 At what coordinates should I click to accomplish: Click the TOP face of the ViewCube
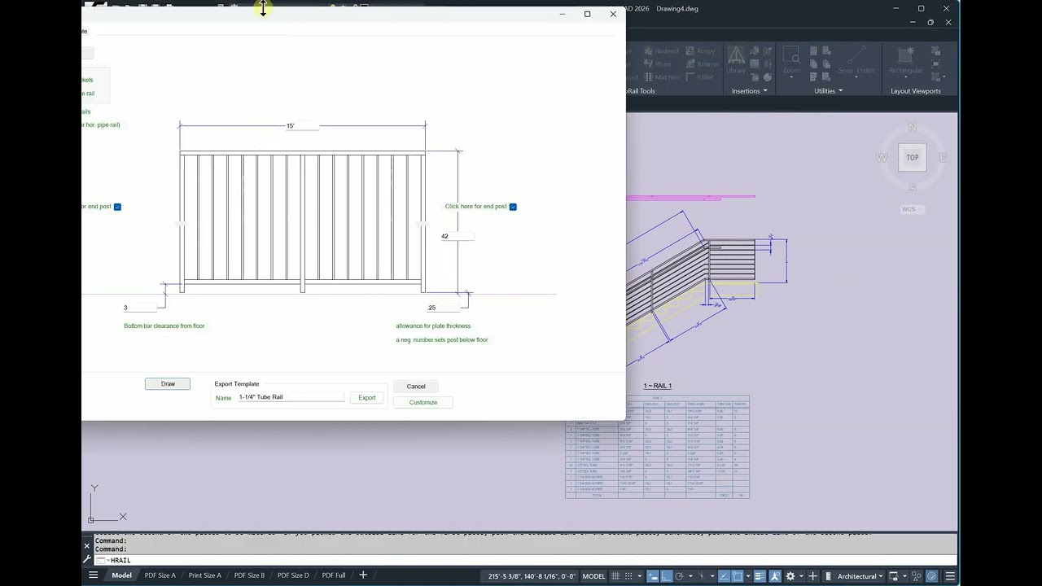(x=913, y=157)
